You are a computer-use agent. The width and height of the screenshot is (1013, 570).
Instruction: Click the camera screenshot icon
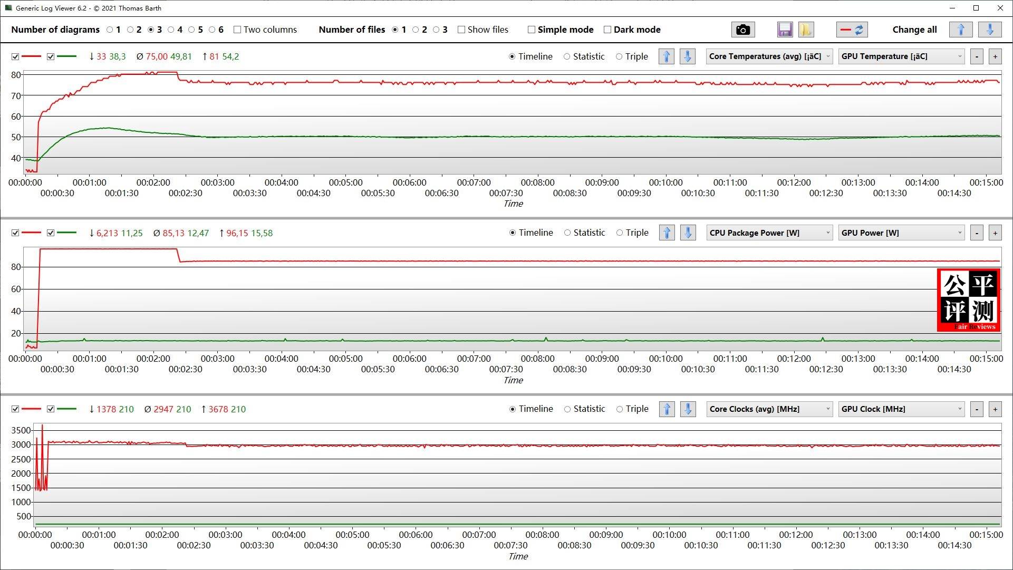[x=742, y=30]
